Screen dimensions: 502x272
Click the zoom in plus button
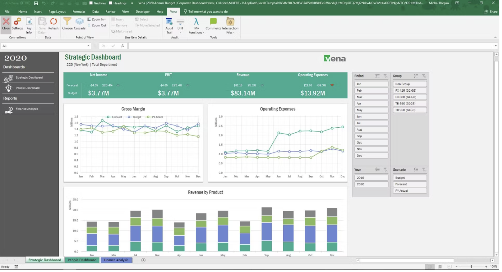(x=486, y=267)
